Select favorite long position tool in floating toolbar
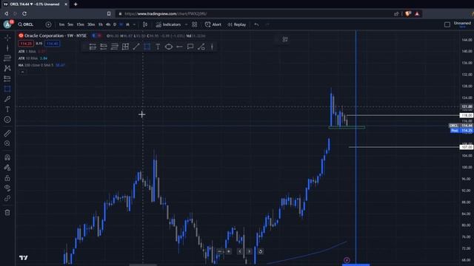Image resolution: width=474 pixels, height=266 pixels. [93, 47]
